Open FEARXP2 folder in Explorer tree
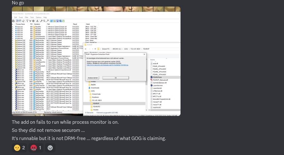The image size is (284, 155). [96, 107]
